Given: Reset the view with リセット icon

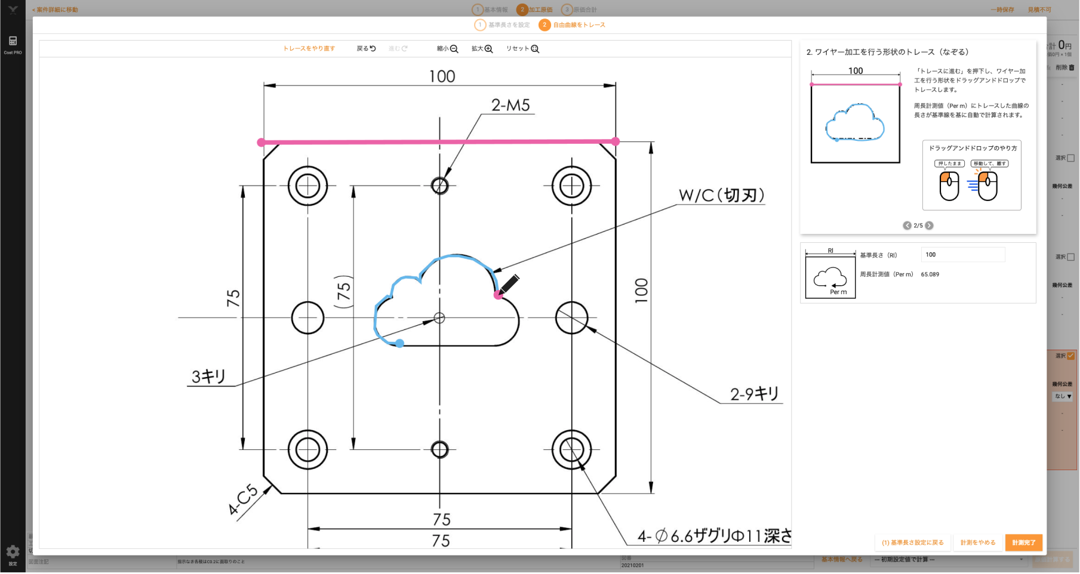Looking at the screenshot, I should [535, 49].
